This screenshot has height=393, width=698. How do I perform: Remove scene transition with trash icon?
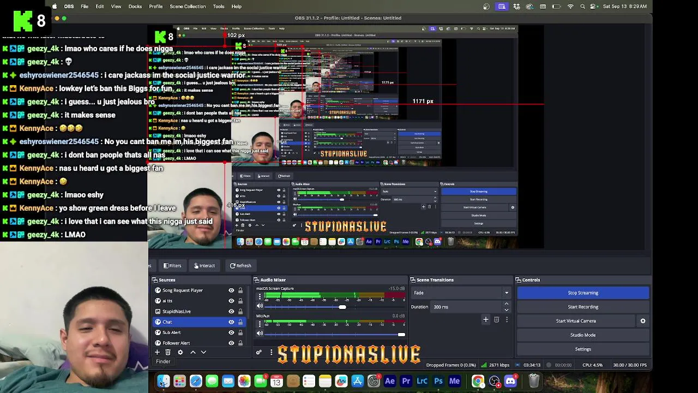[496, 319]
